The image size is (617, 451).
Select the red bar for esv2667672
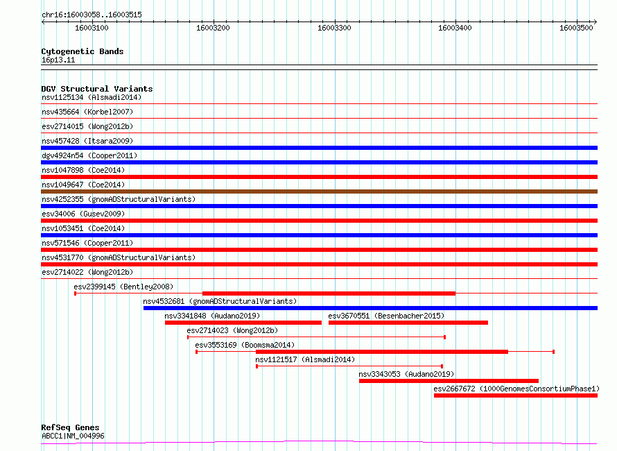[516, 395]
